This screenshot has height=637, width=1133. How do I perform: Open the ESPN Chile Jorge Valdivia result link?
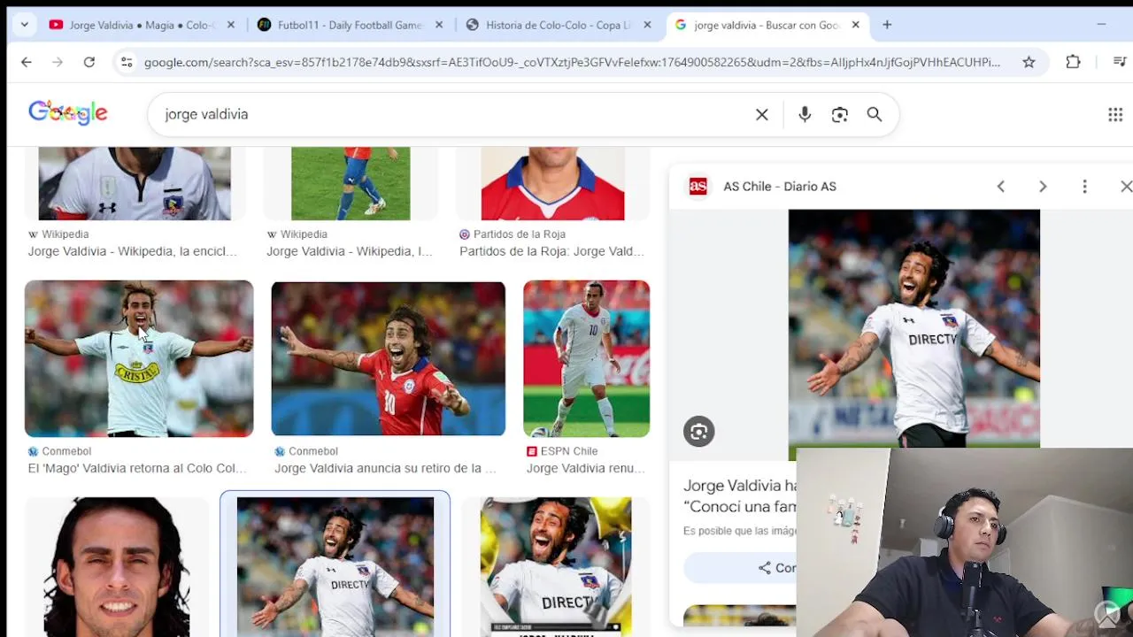click(x=585, y=468)
